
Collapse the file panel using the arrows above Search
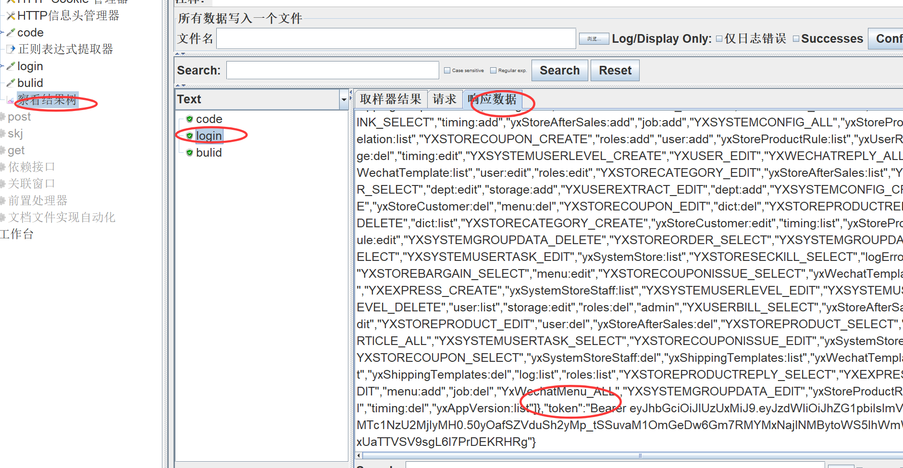(180, 54)
